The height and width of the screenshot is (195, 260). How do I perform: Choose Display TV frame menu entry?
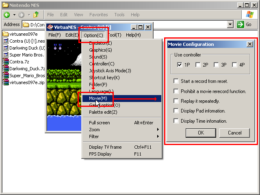tap(122, 147)
